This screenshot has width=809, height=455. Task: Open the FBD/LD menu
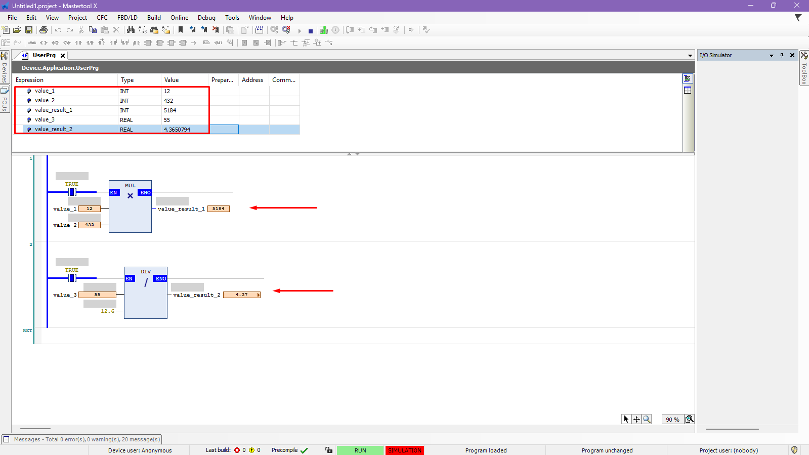[127, 18]
